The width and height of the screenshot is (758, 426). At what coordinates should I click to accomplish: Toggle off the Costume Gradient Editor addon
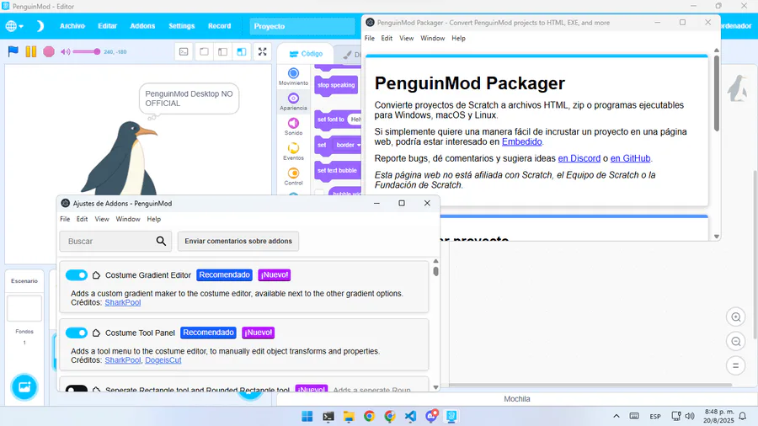click(77, 274)
